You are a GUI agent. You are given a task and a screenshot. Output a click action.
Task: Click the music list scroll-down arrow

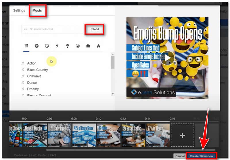(113, 94)
